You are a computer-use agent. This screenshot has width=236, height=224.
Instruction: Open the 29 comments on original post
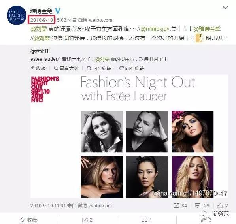[x=202, y=206]
